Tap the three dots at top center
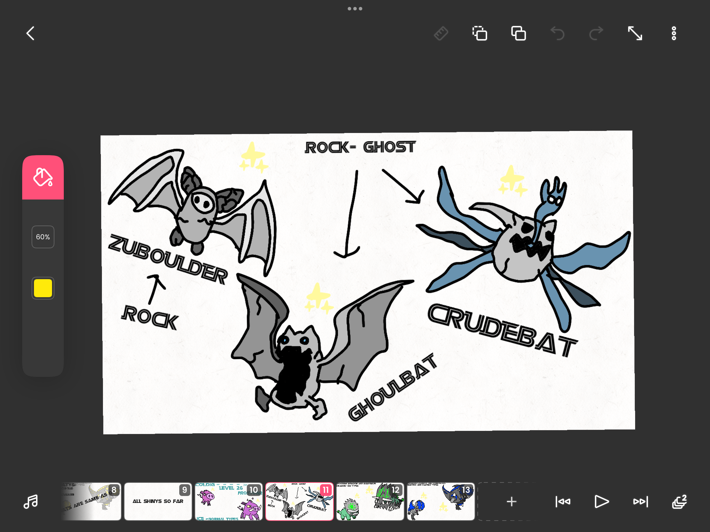Viewport: 710px width, 532px height. pyautogui.click(x=355, y=9)
